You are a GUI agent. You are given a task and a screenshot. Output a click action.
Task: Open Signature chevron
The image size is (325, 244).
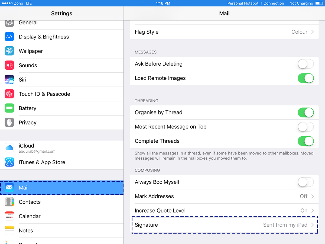pos(313,225)
